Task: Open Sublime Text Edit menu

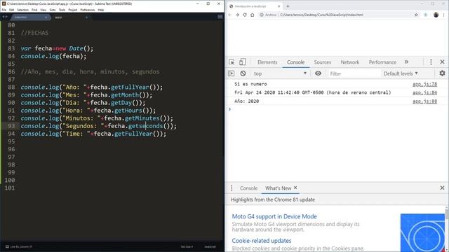Action: (x=11, y=10)
